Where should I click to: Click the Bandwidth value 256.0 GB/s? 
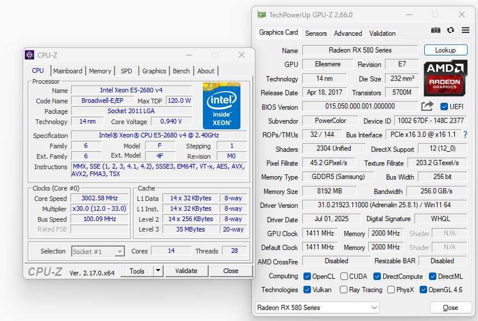[x=436, y=191]
